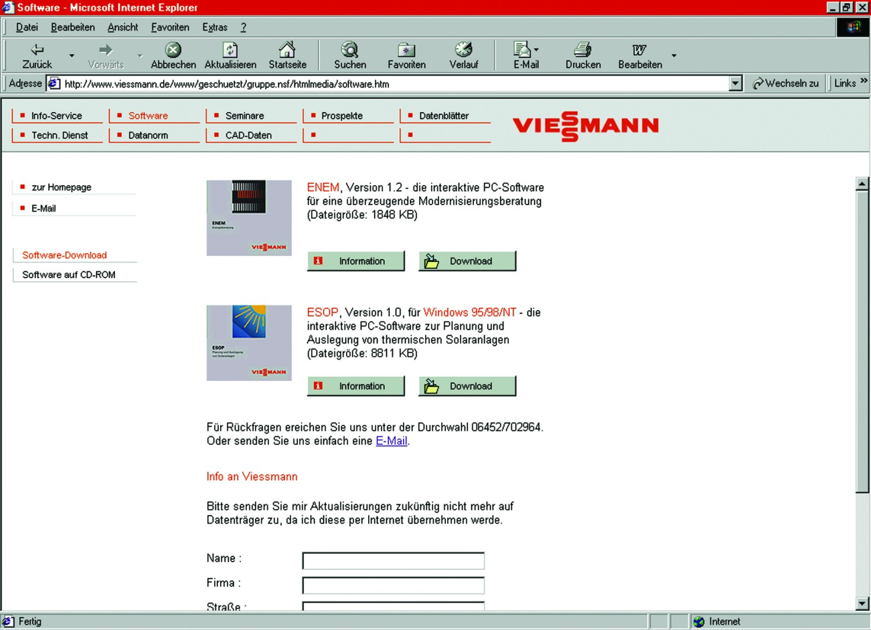
Task: Click the Firma input field
Action: pyautogui.click(x=393, y=585)
